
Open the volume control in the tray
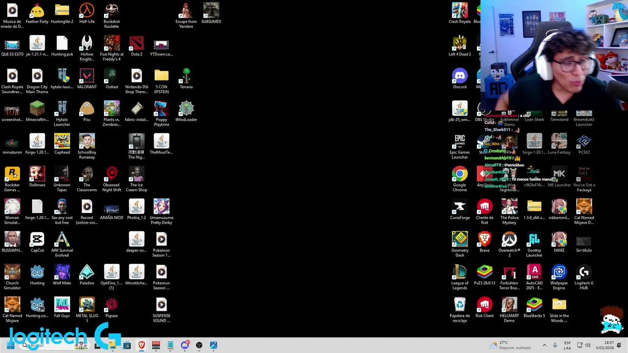click(x=588, y=345)
